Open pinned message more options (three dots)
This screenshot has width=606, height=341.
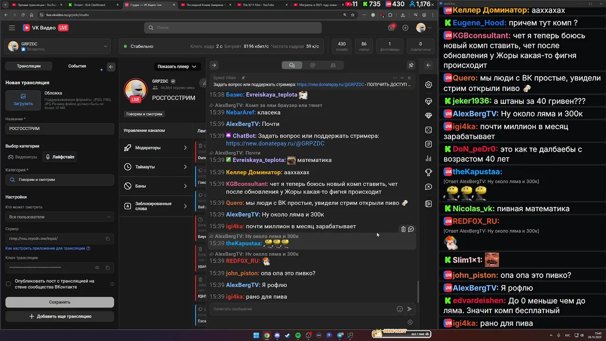[395, 78]
